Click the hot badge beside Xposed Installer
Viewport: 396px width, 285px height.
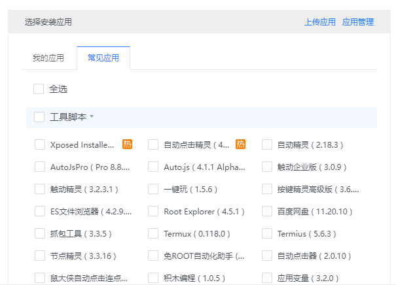[x=127, y=144]
